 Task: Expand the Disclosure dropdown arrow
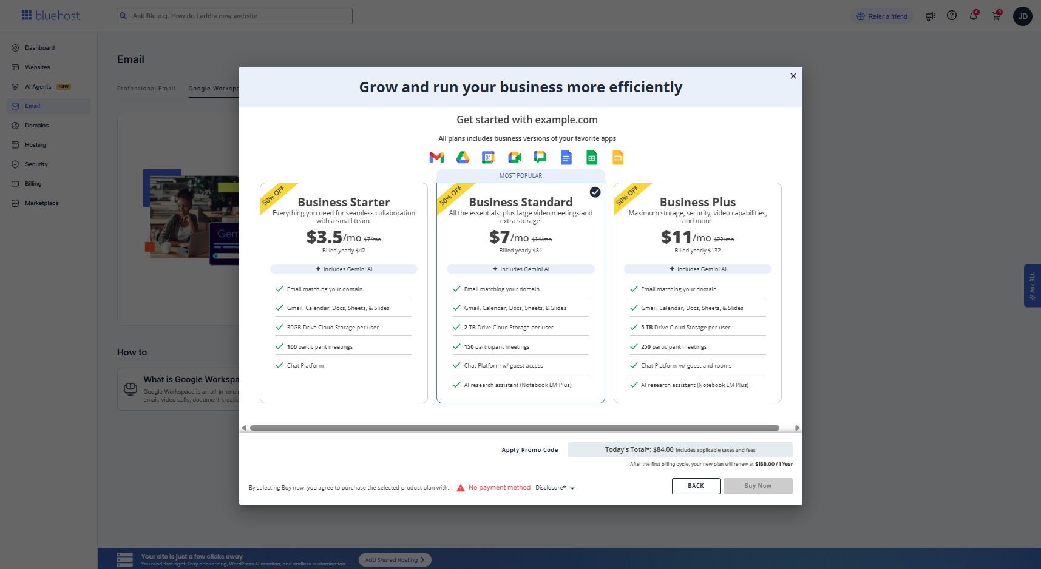[x=572, y=488]
